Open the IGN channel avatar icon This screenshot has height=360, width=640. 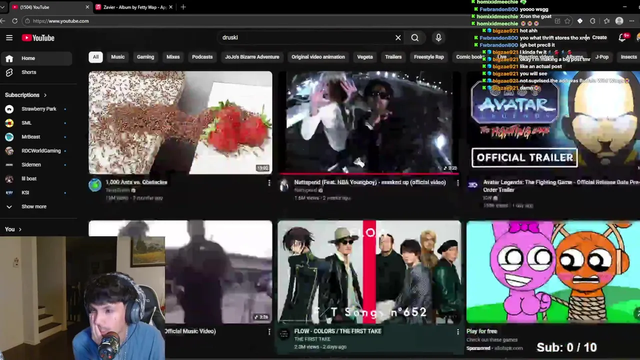point(472,185)
